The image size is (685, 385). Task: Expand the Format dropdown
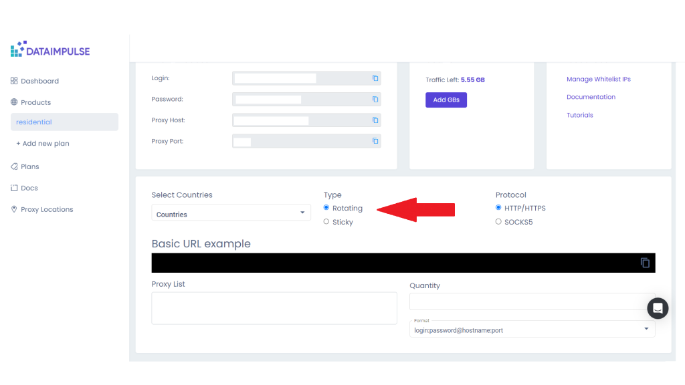[532, 329]
